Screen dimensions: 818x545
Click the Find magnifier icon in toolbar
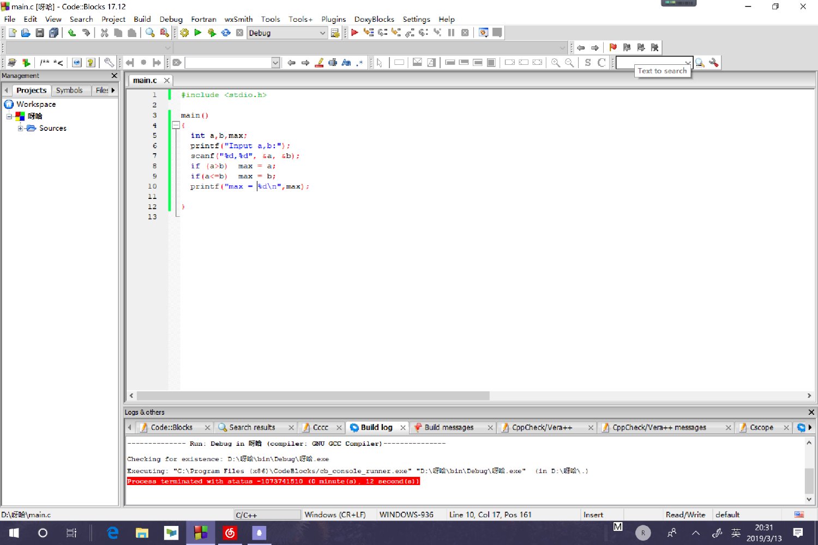150,33
